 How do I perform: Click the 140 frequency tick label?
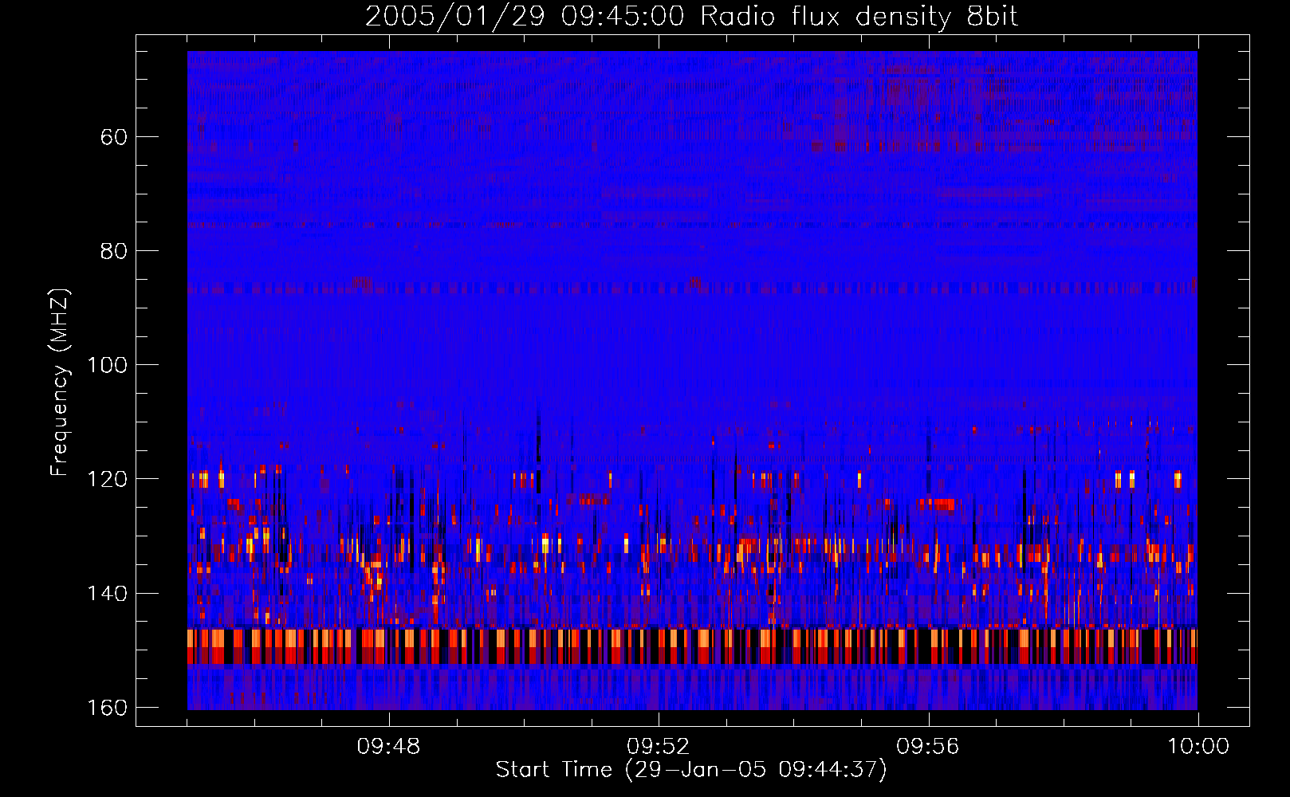[x=108, y=594]
